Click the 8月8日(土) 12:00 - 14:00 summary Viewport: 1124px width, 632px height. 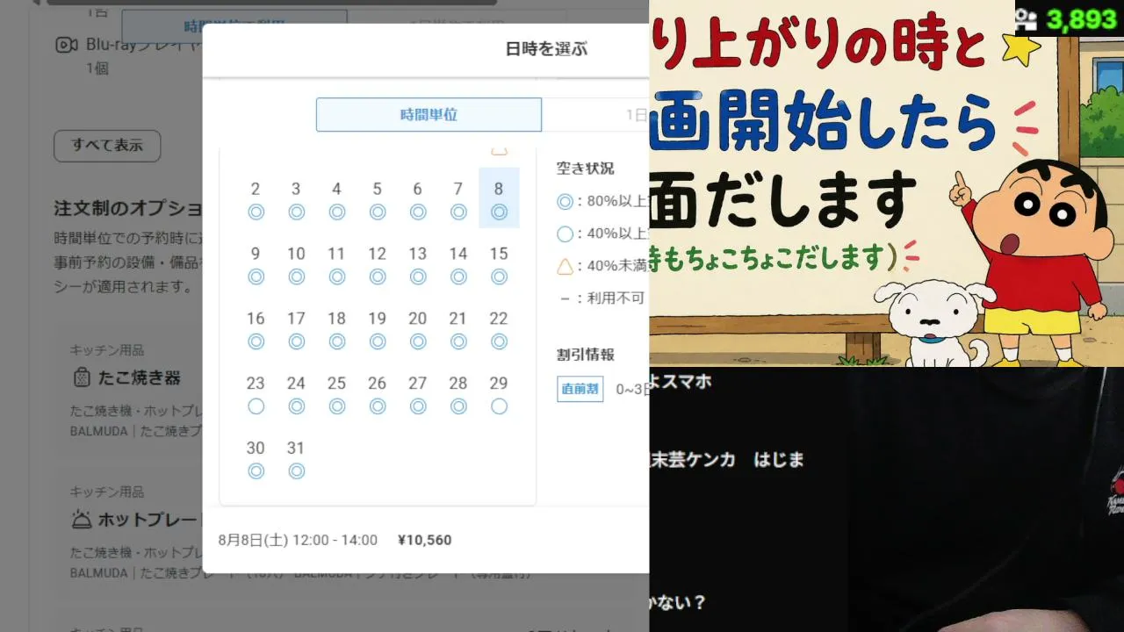(x=298, y=540)
